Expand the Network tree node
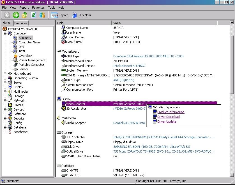 coord(5,101)
